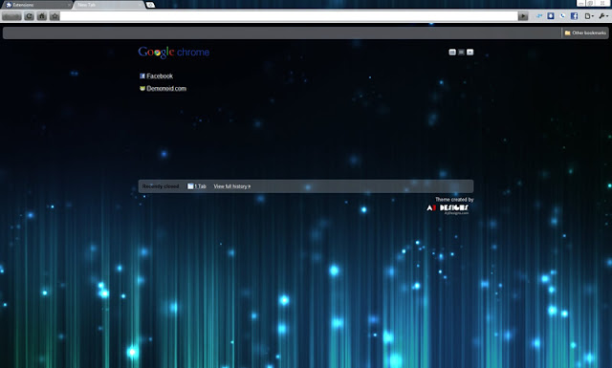
Task: Open the Other bookmarks folder
Action: tap(585, 33)
